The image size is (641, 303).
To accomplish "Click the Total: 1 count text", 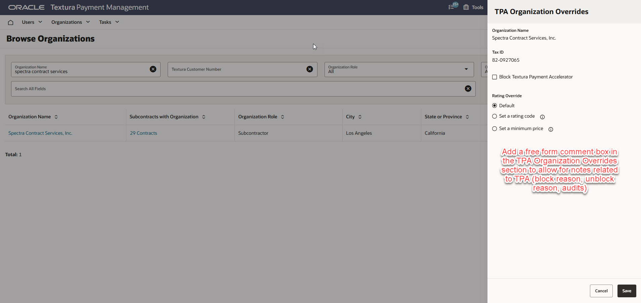I will click(x=13, y=155).
